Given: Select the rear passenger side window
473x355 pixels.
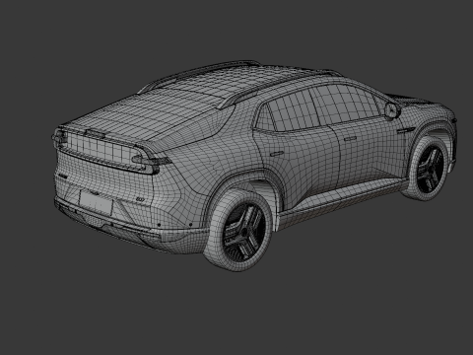Looking at the screenshot, I should tap(293, 111).
